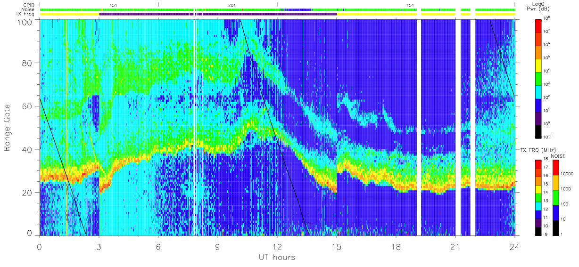Click the orange 1000–10000 NOISE colorbar segment

point(556,183)
